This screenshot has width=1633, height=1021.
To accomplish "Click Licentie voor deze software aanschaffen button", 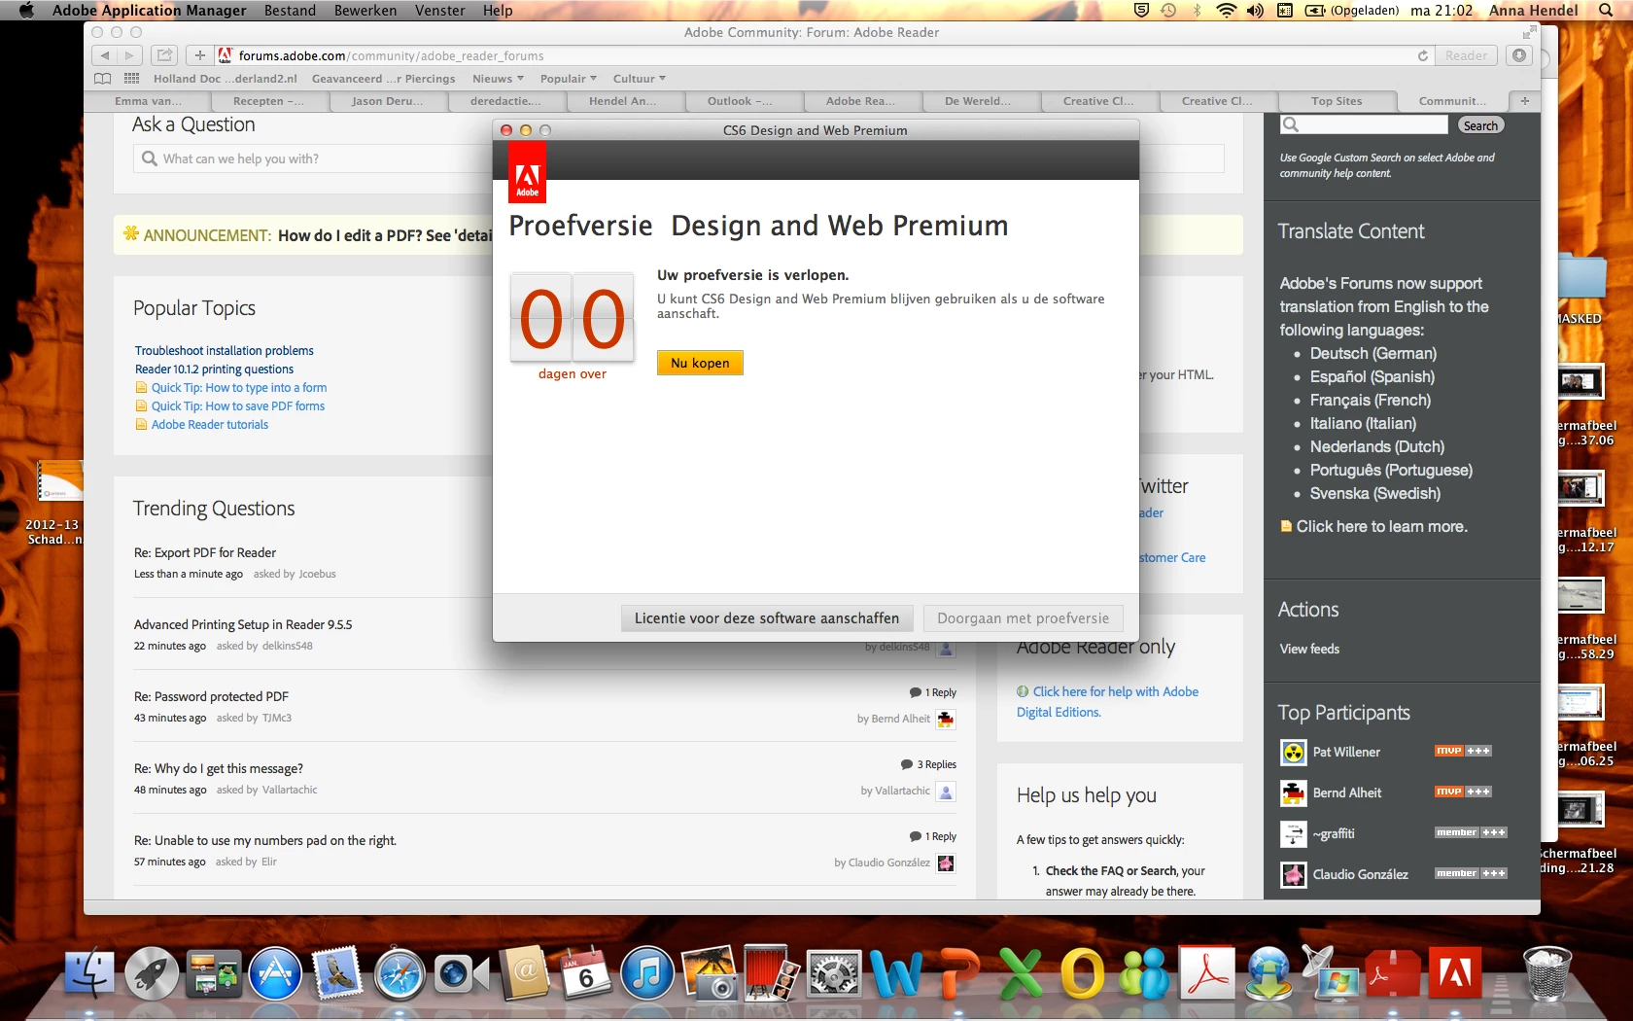I will pos(767,618).
